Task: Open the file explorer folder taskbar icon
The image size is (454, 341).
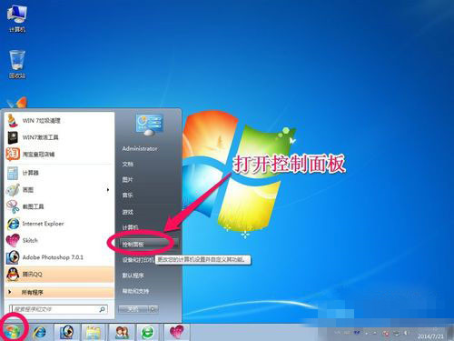Action: coord(94,332)
